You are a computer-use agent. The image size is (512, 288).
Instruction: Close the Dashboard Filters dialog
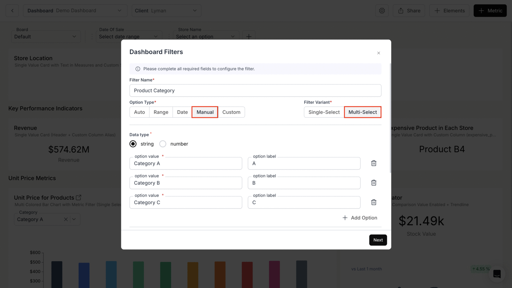click(378, 53)
